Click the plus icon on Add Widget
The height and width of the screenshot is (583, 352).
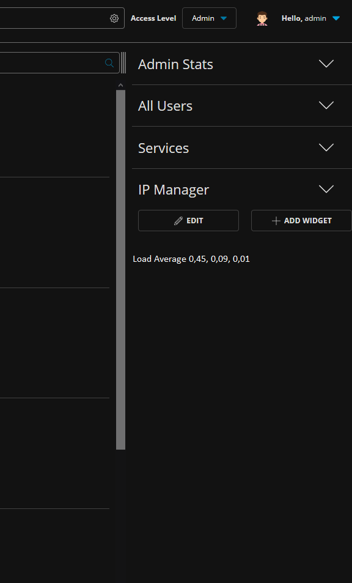click(x=276, y=221)
